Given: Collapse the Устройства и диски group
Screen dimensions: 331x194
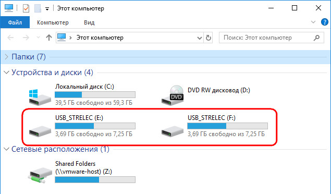Looking at the screenshot, I should point(7,72).
